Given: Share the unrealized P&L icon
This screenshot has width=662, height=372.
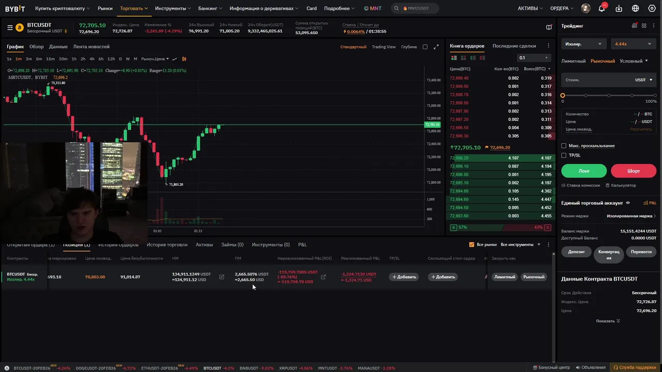Looking at the screenshot, I should point(323,277).
